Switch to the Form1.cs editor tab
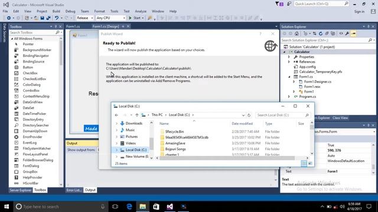This screenshot has width=378, height=212. (x=73, y=26)
